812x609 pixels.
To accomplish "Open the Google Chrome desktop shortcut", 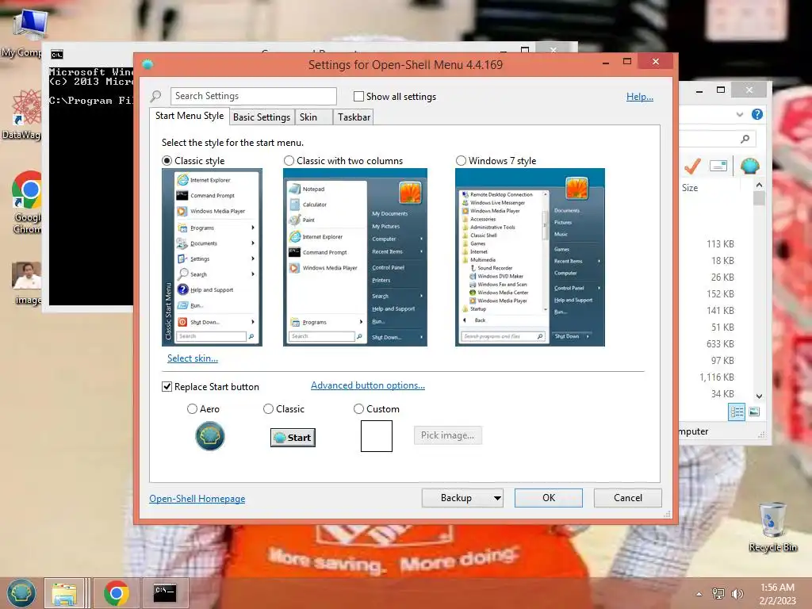I will coord(26,202).
